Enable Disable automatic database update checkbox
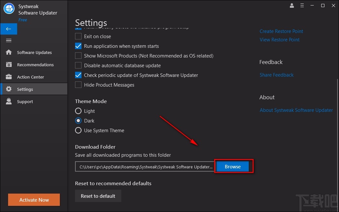This screenshot has height=212, width=339. [x=78, y=66]
